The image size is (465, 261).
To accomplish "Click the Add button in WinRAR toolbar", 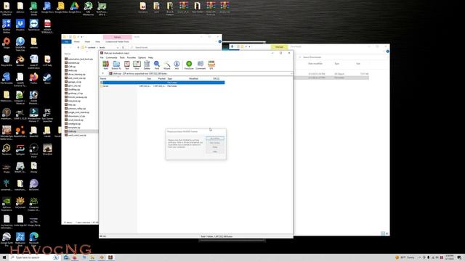I will pos(105,65).
